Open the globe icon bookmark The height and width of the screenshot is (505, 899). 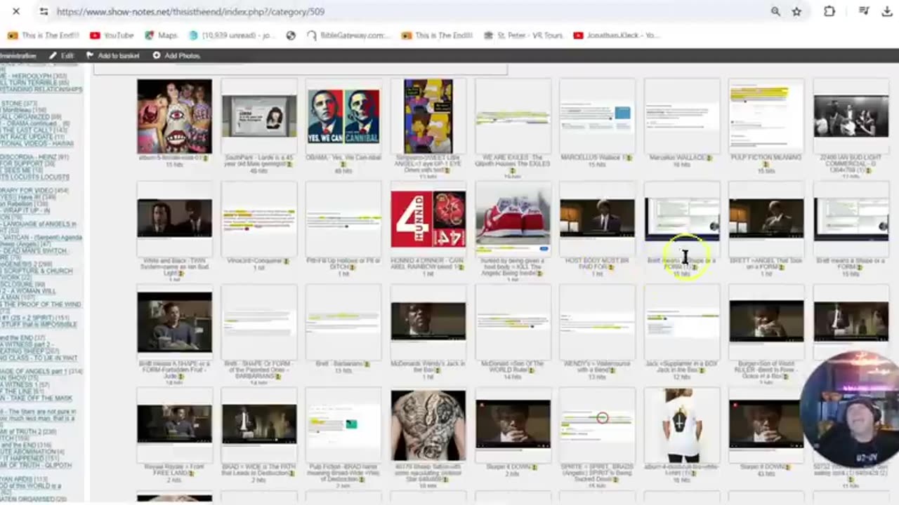(x=291, y=35)
